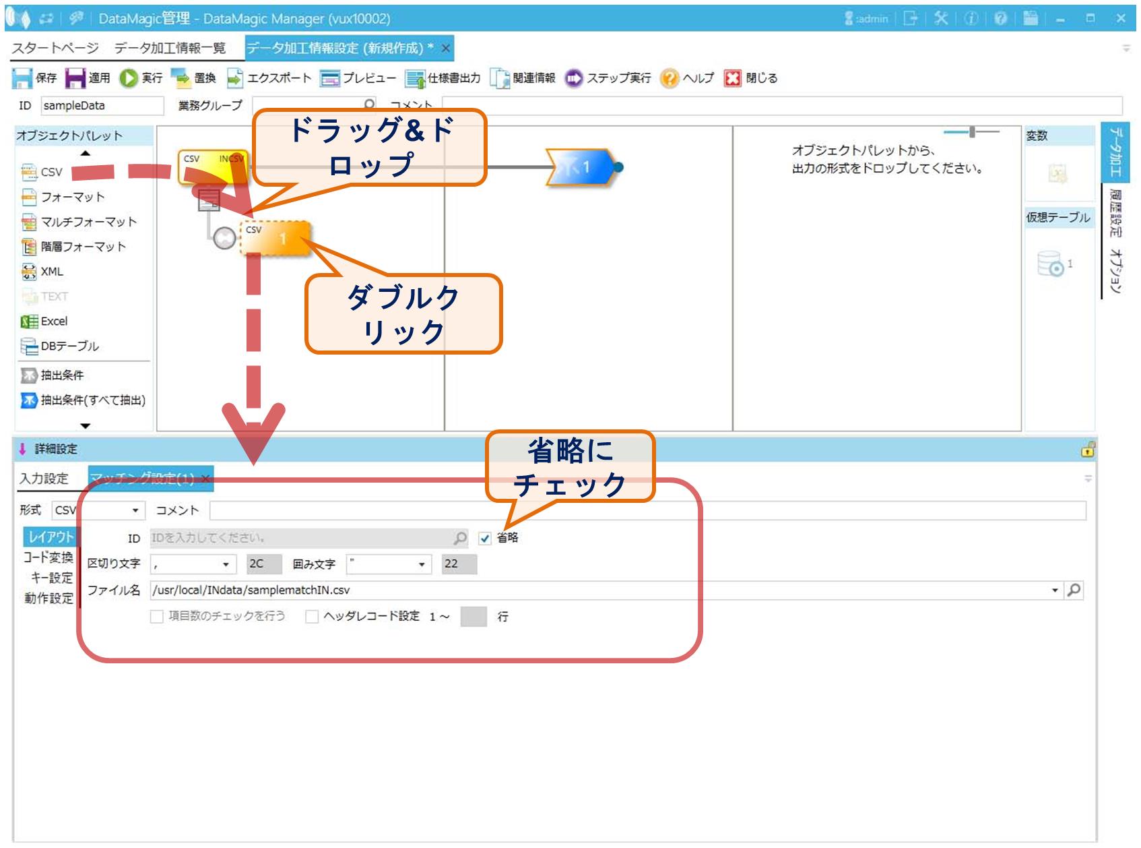Select the Excel object in the palette
1141x848 pixels.
[44, 322]
